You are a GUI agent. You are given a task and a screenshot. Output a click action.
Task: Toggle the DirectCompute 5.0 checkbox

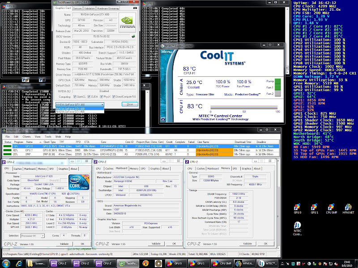(x=114, y=96)
